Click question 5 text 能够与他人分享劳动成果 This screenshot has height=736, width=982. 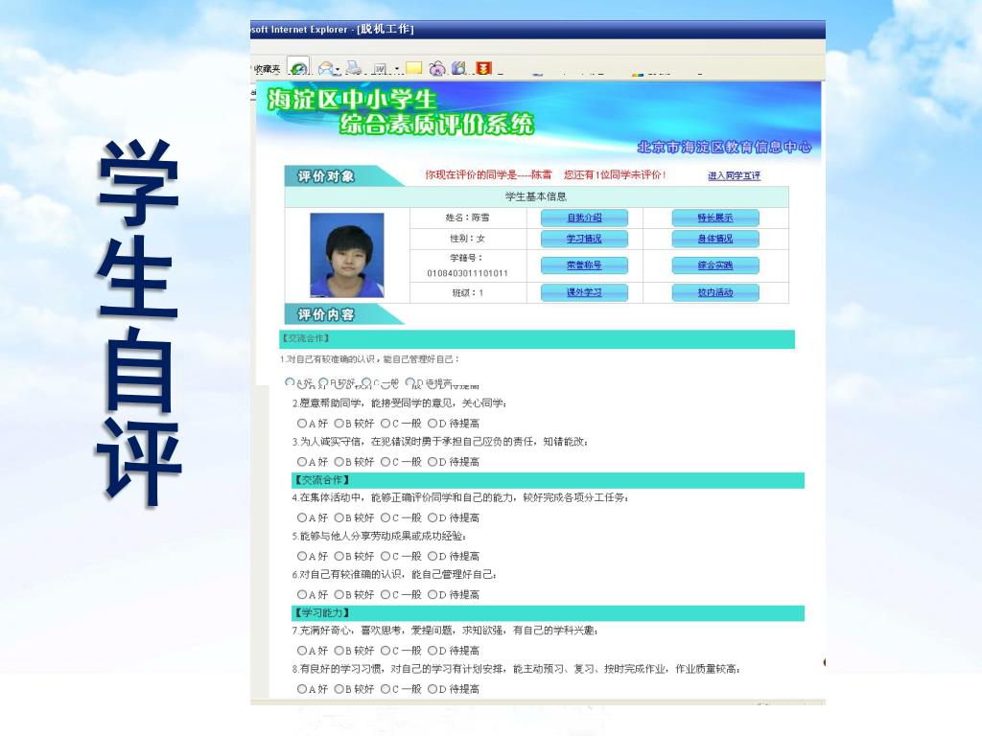379,536
